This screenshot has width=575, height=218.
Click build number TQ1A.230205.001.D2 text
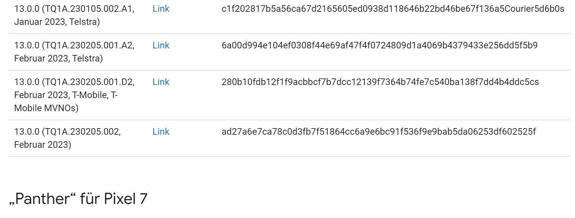[x=88, y=82]
